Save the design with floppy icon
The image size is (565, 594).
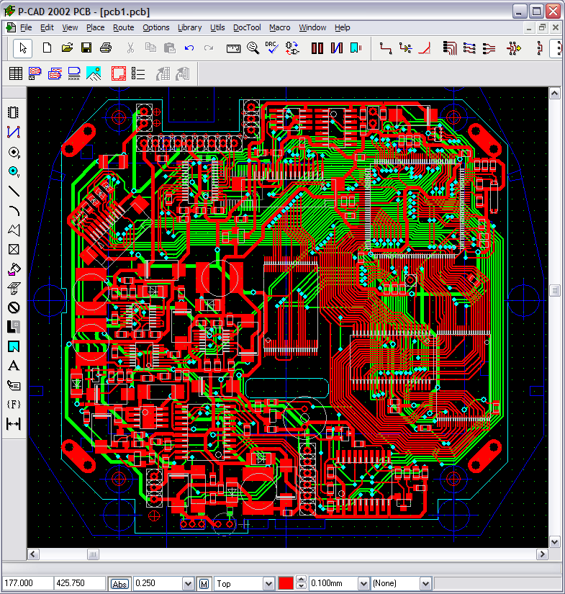click(86, 48)
